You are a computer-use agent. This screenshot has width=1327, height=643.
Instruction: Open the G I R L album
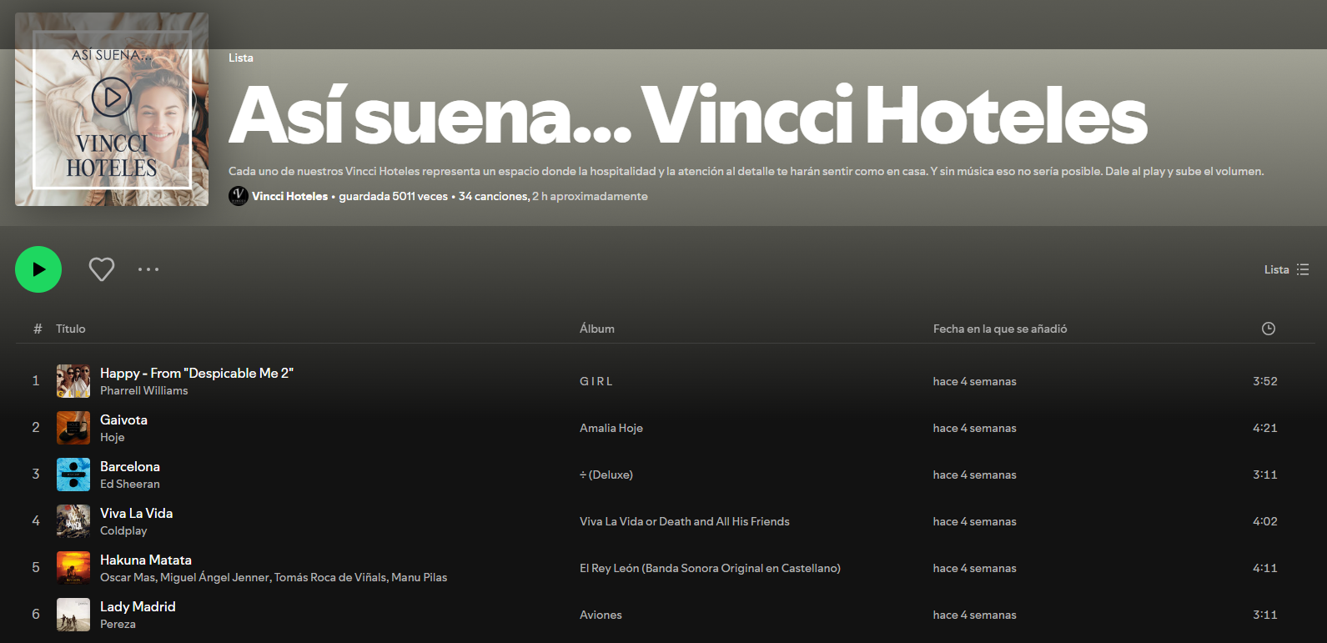pos(596,381)
